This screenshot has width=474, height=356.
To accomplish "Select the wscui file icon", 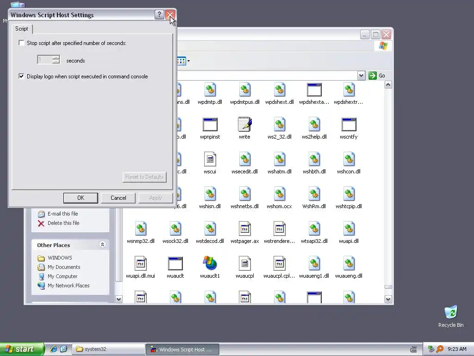I will pos(210,159).
